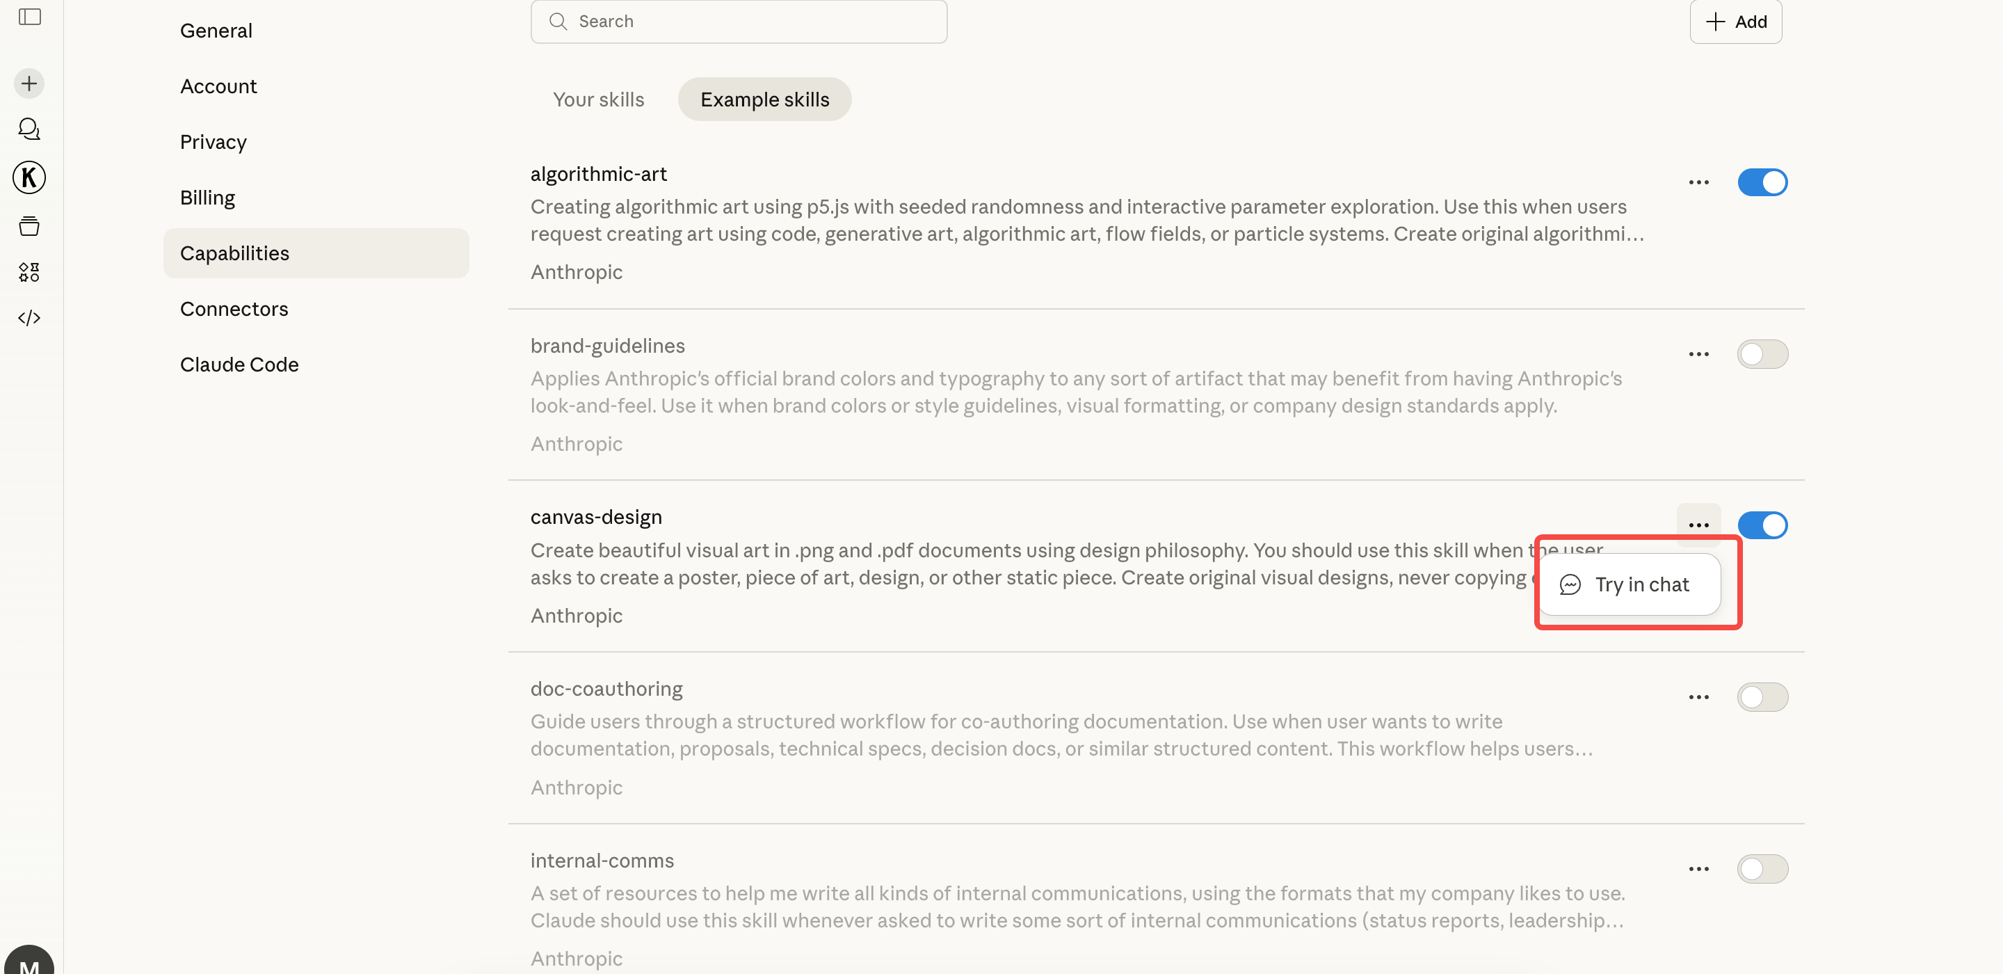Go to Connectors settings page
The width and height of the screenshot is (2003, 974).
(x=234, y=309)
